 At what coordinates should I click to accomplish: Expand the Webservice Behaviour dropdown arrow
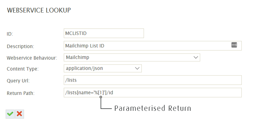196,57
